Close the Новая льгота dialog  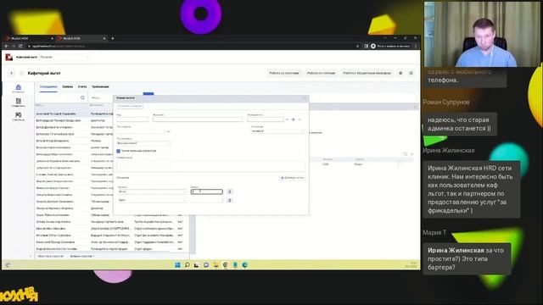coord(305,98)
